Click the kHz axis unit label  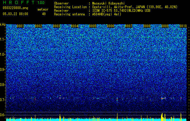[3, 25]
